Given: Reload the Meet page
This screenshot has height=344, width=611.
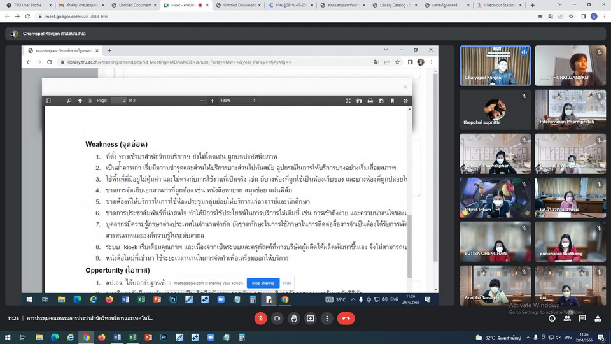Looking at the screenshot, I should pos(27,17).
